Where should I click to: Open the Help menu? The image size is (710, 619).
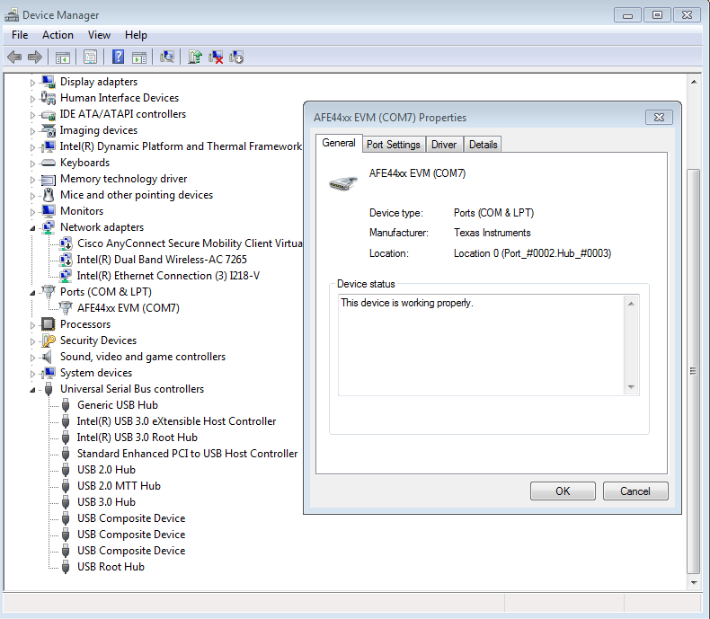click(136, 35)
